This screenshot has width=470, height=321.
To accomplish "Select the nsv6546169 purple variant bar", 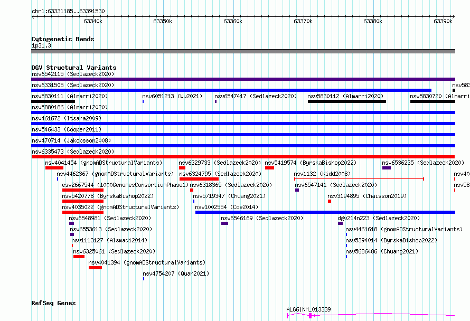I will pos(224,223).
